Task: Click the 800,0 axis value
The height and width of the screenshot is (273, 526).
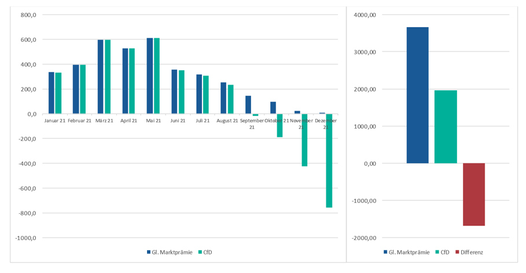Action: point(28,15)
